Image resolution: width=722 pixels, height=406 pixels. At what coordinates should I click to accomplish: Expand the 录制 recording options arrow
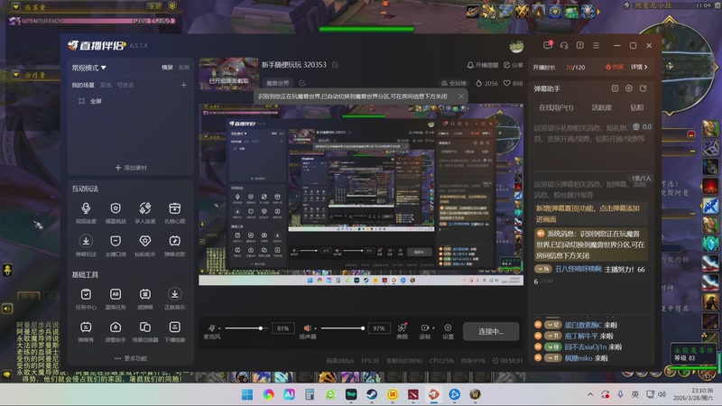coord(433,328)
